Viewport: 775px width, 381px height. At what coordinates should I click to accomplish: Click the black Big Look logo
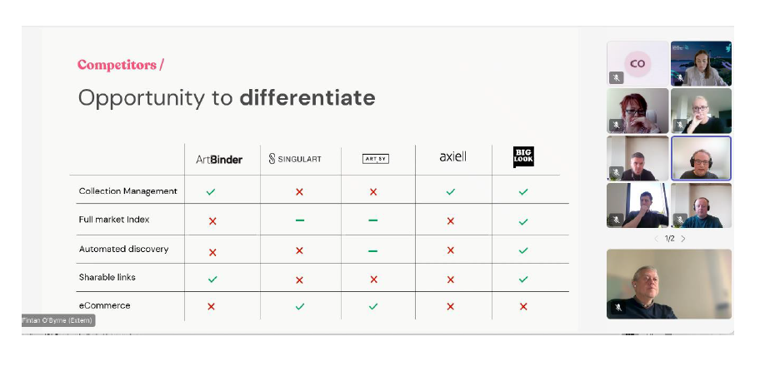point(523,156)
